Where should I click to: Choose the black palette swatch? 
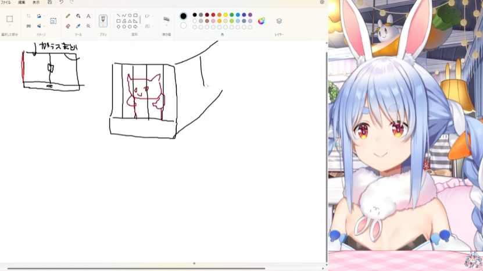click(x=195, y=15)
